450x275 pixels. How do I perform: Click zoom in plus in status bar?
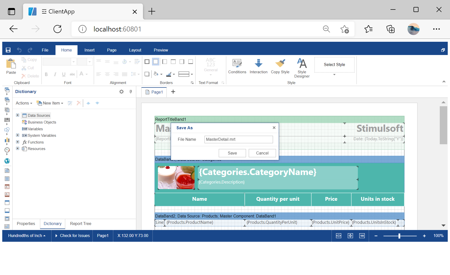point(424,236)
